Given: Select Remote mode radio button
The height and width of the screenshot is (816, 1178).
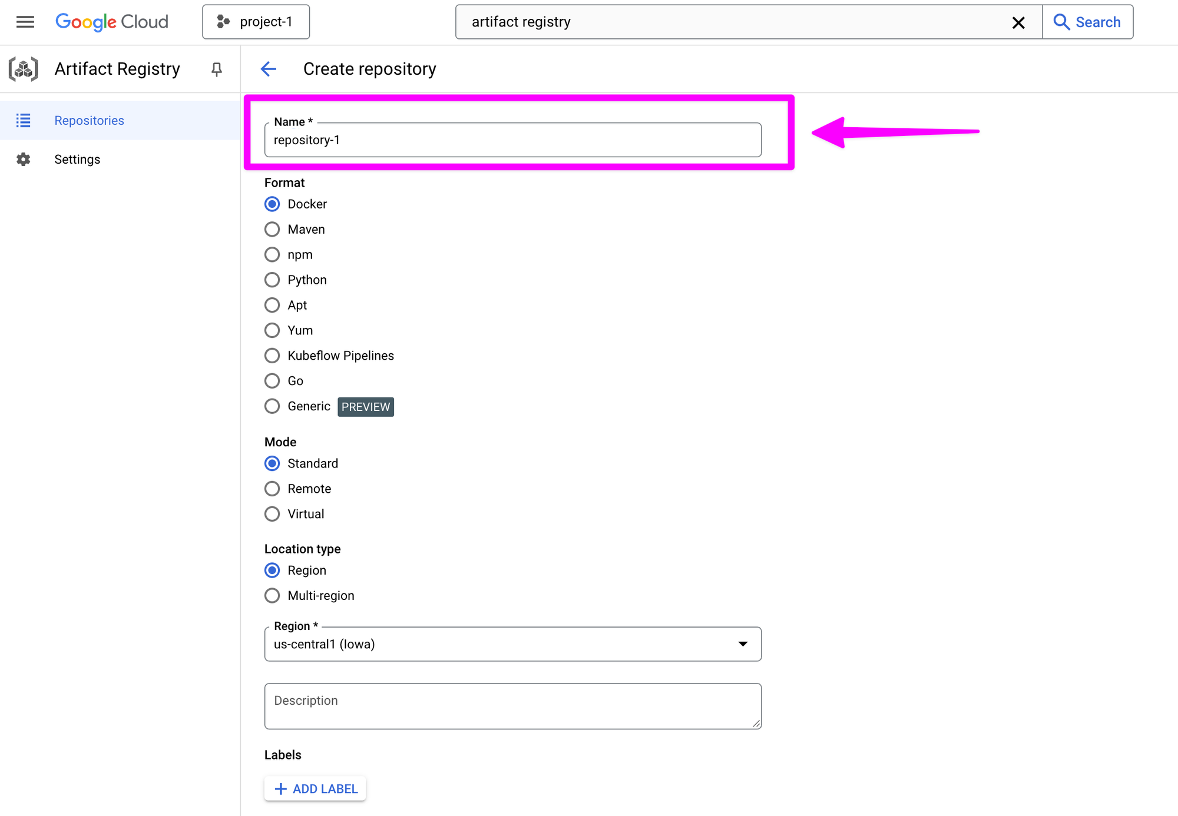Looking at the screenshot, I should (x=272, y=489).
